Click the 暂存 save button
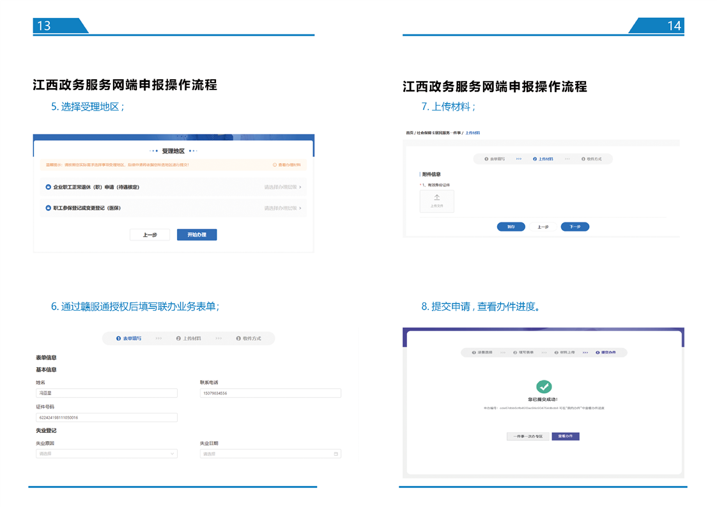This screenshot has width=717, height=507. point(511,227)
